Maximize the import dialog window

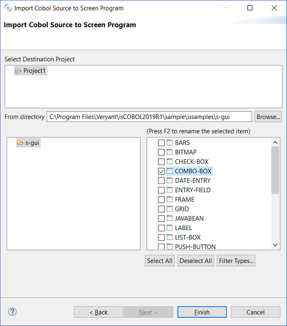250,8
